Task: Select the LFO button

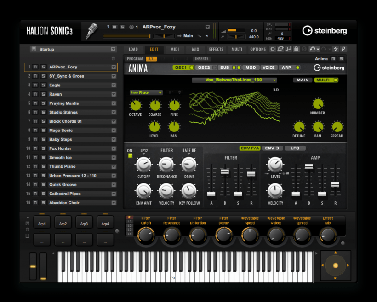Action: (x=295, y=148)
